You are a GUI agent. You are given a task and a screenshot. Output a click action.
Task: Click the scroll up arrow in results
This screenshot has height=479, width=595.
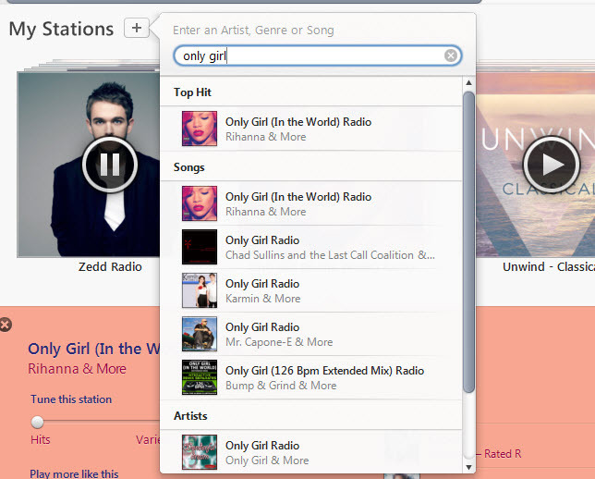tap(468, 82)
